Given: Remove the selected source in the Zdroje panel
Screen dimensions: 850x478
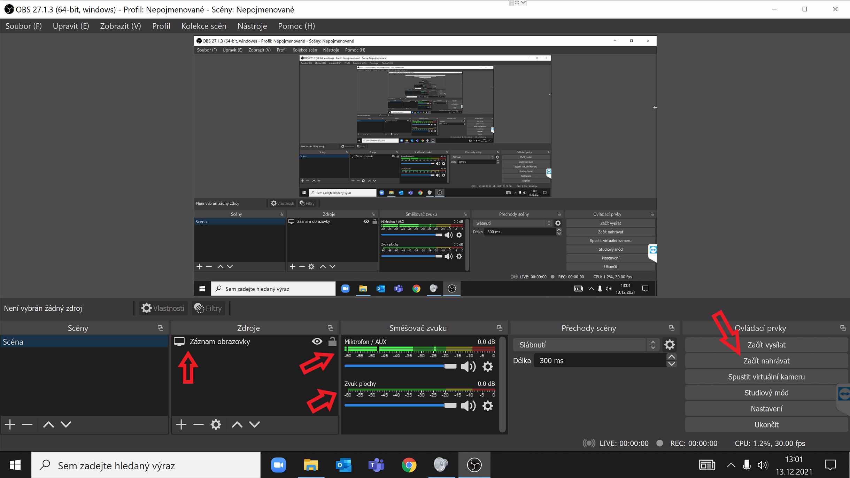Looking at the screenshot, I should tap(198, 424).
